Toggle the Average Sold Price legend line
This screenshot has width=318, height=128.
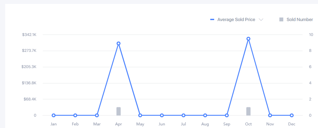[233, 19]
